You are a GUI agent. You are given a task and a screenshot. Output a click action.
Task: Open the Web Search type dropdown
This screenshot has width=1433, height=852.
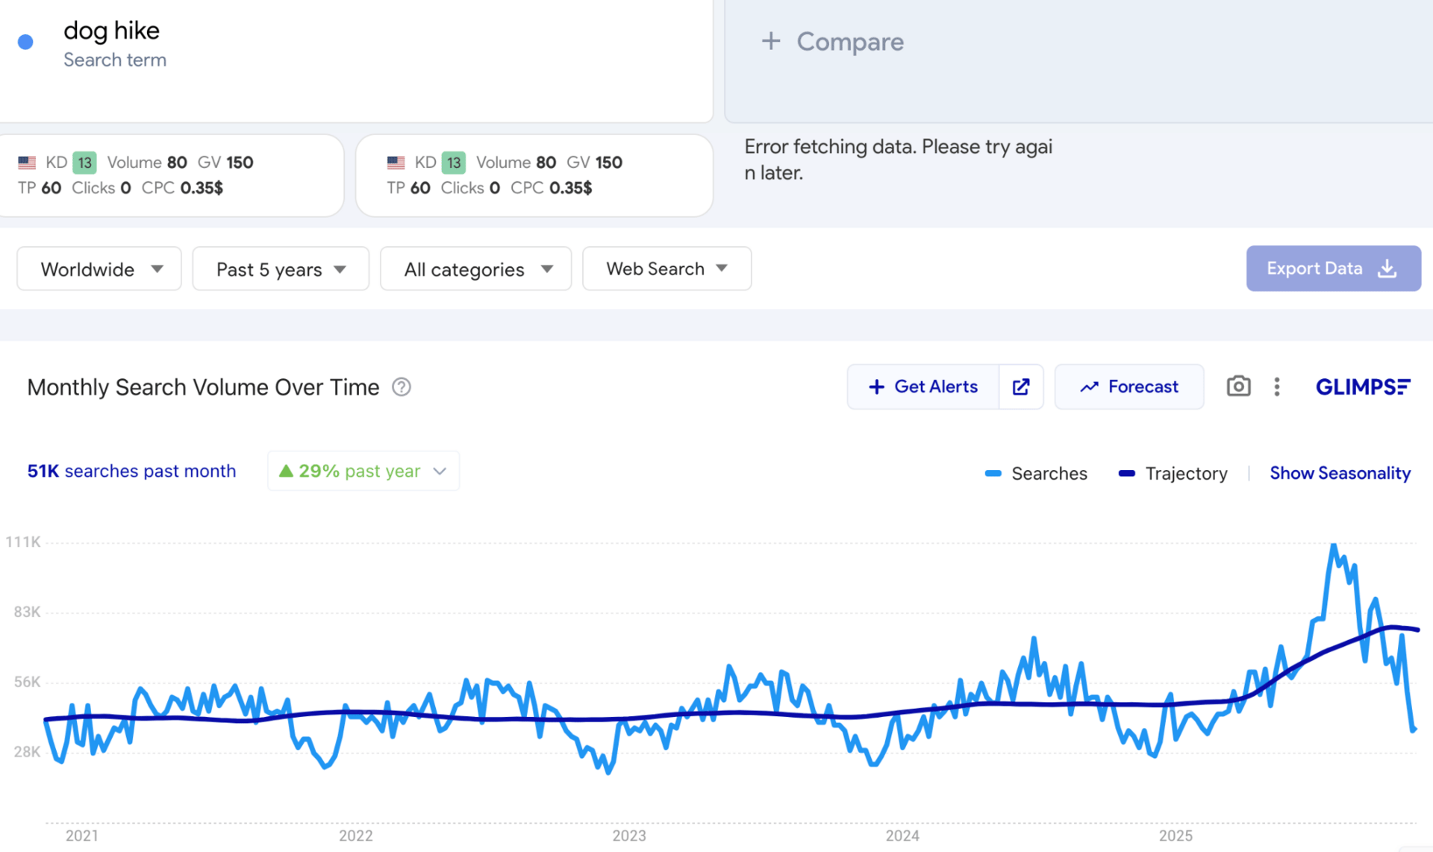coord(666,269)
